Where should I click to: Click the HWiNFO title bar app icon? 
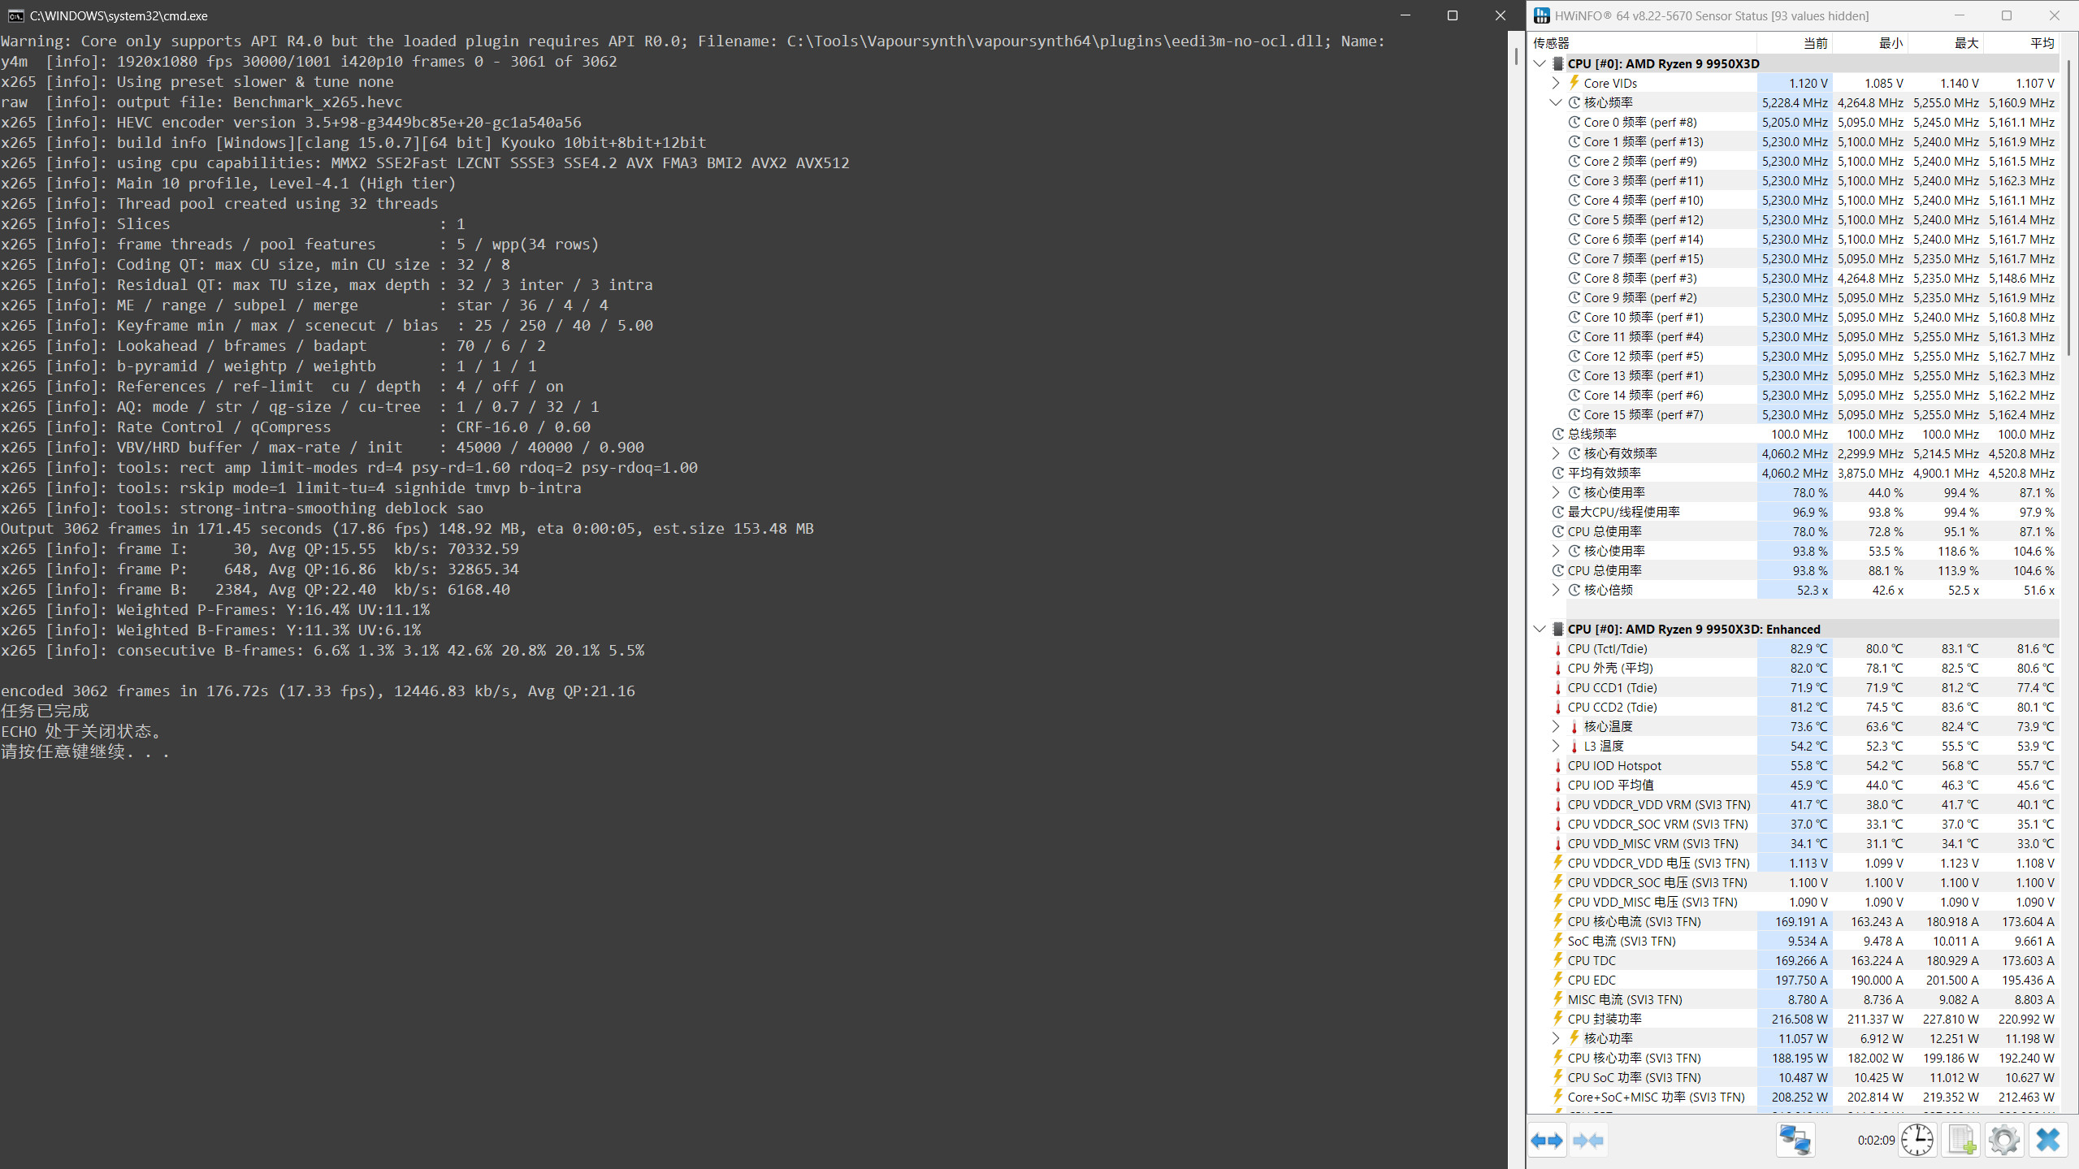1541,15
